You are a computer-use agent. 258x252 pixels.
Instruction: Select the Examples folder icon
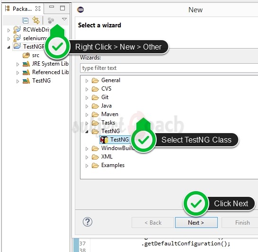95,165
